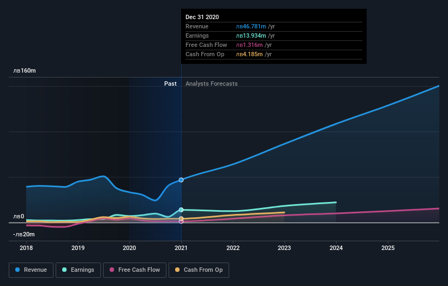Viewport: 448px width, 286px height.
Task: Click the лв160m y-axis label
Action: coord(25,70)
